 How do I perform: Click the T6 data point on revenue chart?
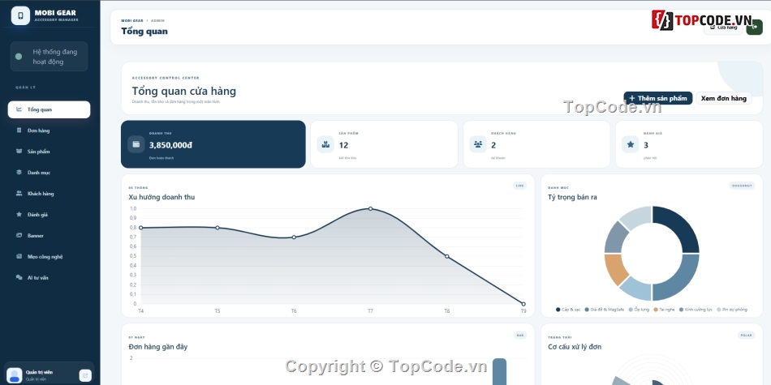(294, 237)
